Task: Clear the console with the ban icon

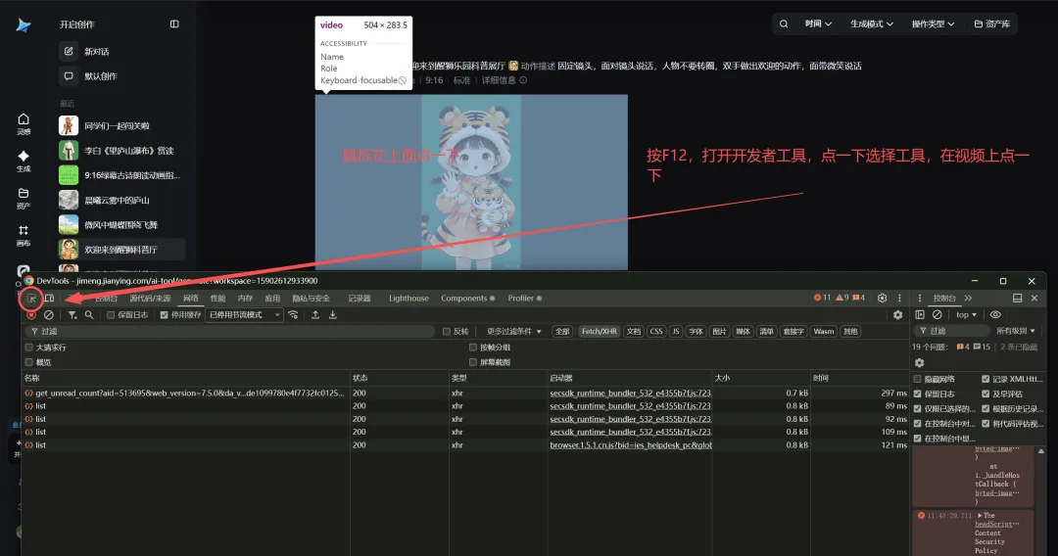Action: pyautogui.click(x=938, y=315)
